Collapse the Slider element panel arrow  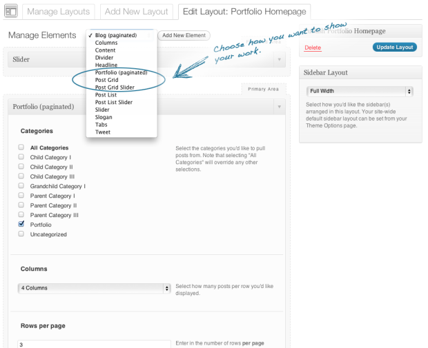click(x=279, y=60)
